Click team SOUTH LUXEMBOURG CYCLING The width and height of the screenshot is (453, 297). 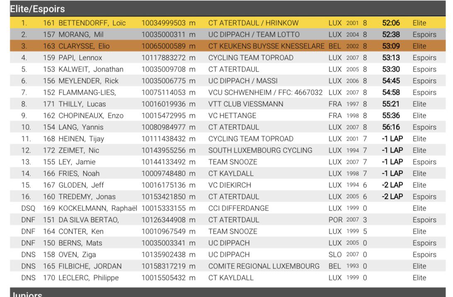pyautogui.click(x=260, y=150)
